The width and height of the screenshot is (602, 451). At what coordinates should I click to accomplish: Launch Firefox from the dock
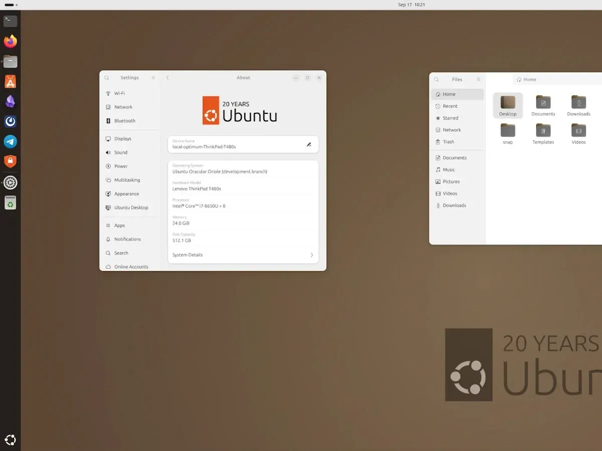[x=10, y=41]
